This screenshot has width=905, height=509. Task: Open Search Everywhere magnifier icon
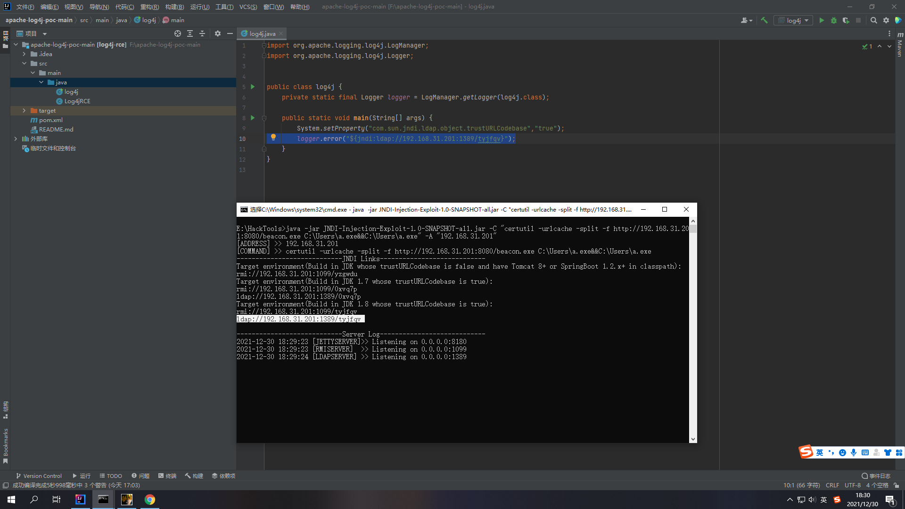coord(873,20)
